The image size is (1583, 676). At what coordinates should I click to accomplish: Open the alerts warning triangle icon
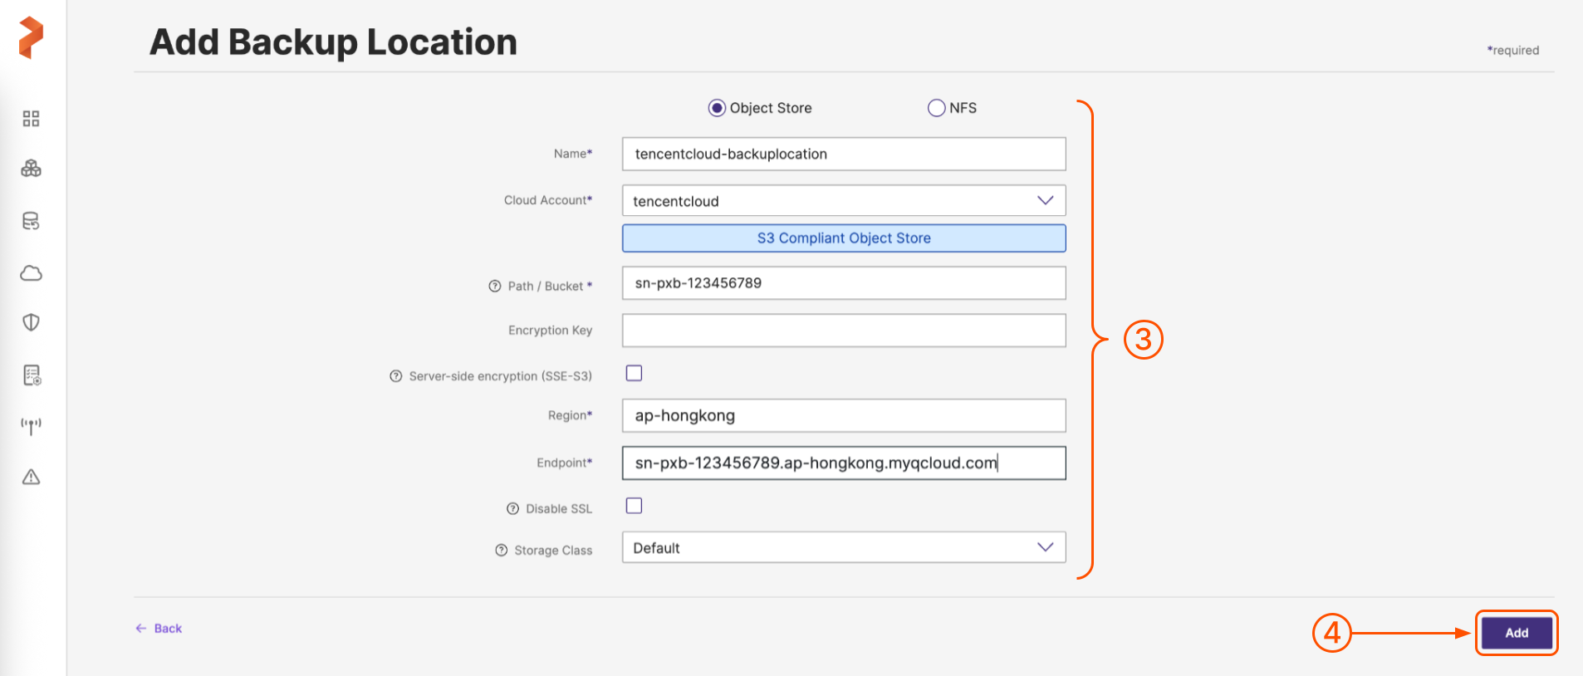(x=31, y=477)
